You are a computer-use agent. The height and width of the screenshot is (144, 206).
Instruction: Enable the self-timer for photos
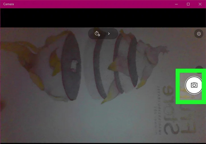point(97,34)
